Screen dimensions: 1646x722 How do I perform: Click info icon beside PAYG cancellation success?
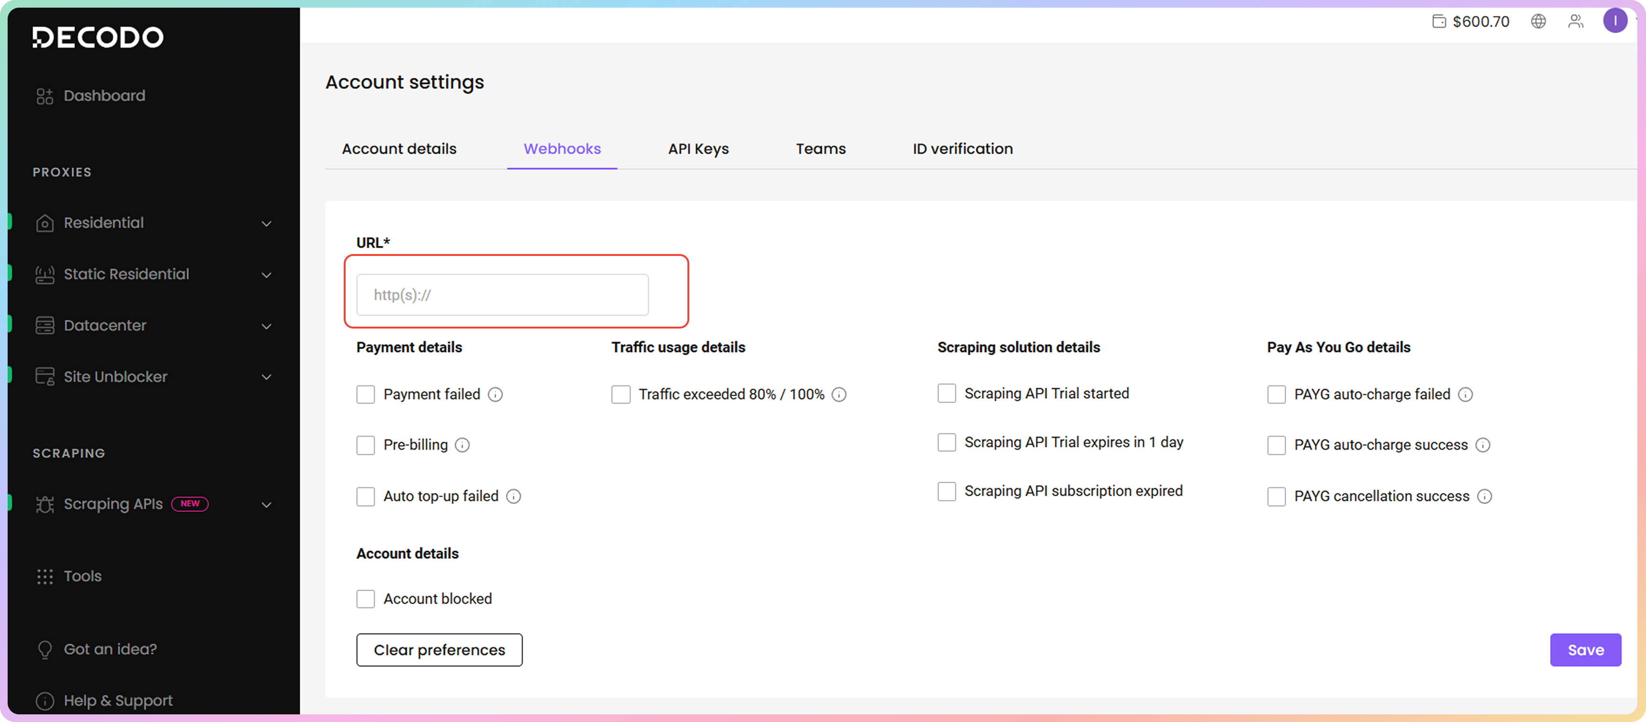[x=1484, y=497]
